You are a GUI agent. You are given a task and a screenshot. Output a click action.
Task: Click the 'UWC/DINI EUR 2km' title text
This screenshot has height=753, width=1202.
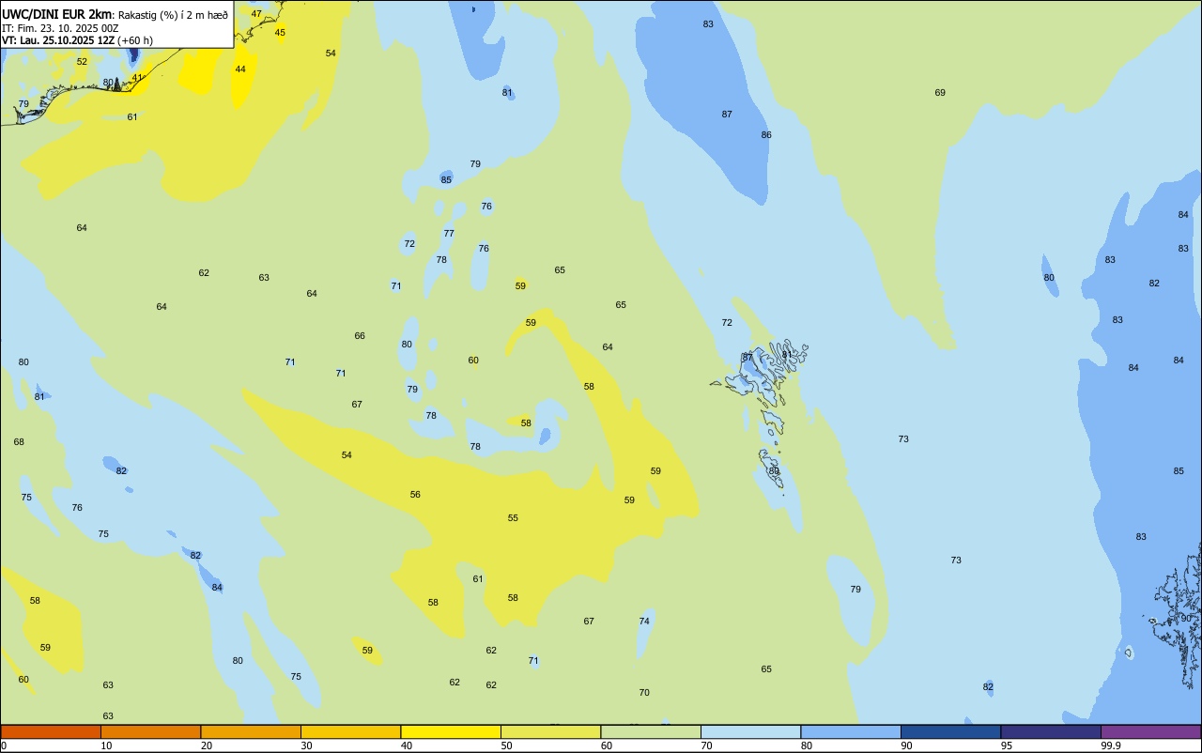click(x=56, y=14)
